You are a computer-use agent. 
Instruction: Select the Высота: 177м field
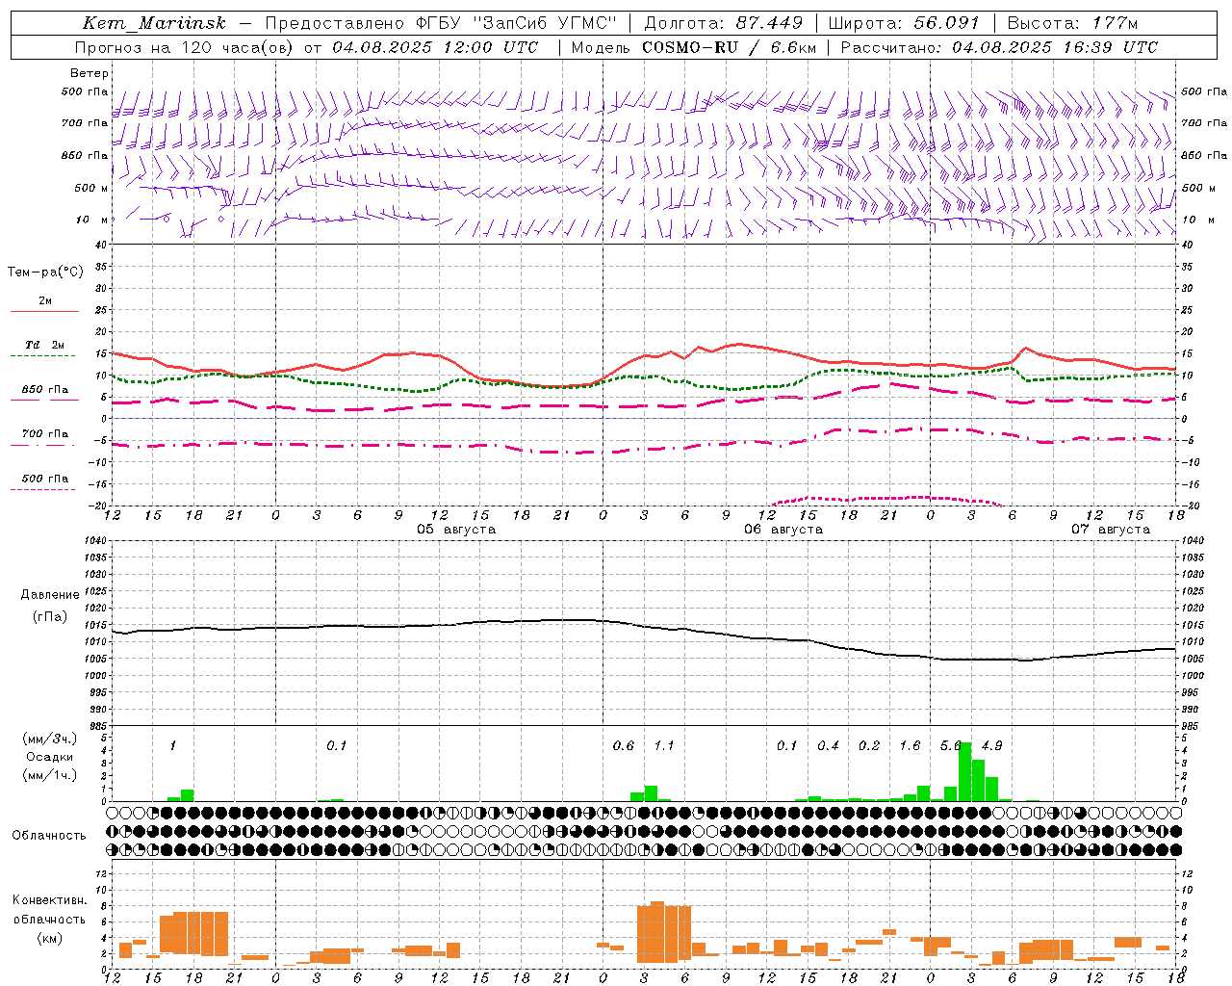pyautogui.click(x=1073, y=23)
